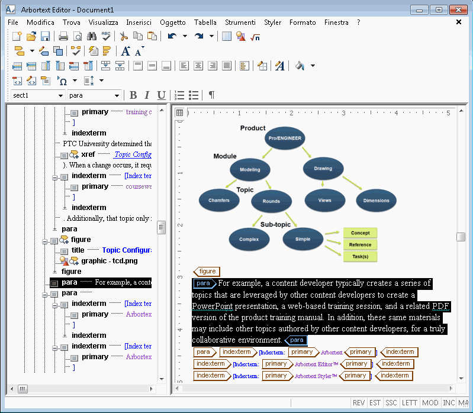Insert equation with square root icon
The height and width of the screenshot is (413, 473).
(255, 37)
